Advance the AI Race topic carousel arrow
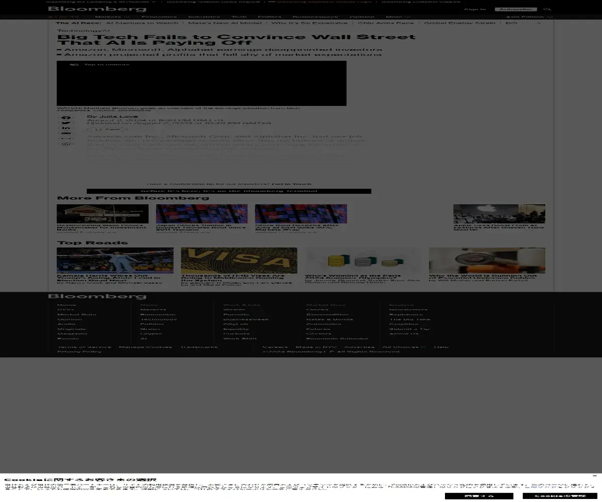The height and width of the screenshot is (502, 602). click(x=539, y=23)
